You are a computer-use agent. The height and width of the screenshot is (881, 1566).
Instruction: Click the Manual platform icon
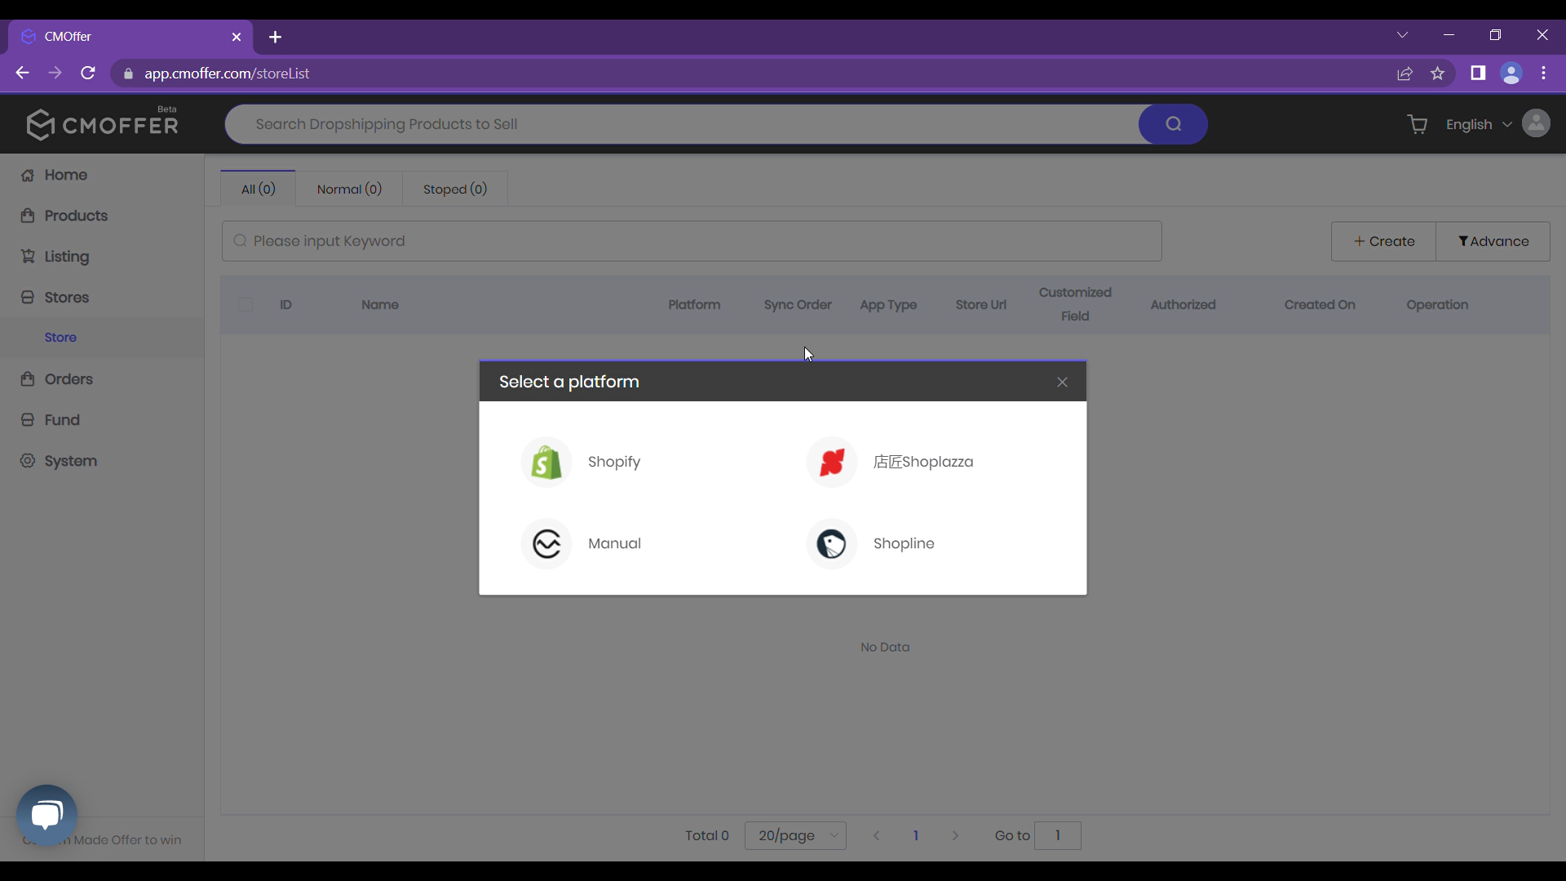point(547,543)
